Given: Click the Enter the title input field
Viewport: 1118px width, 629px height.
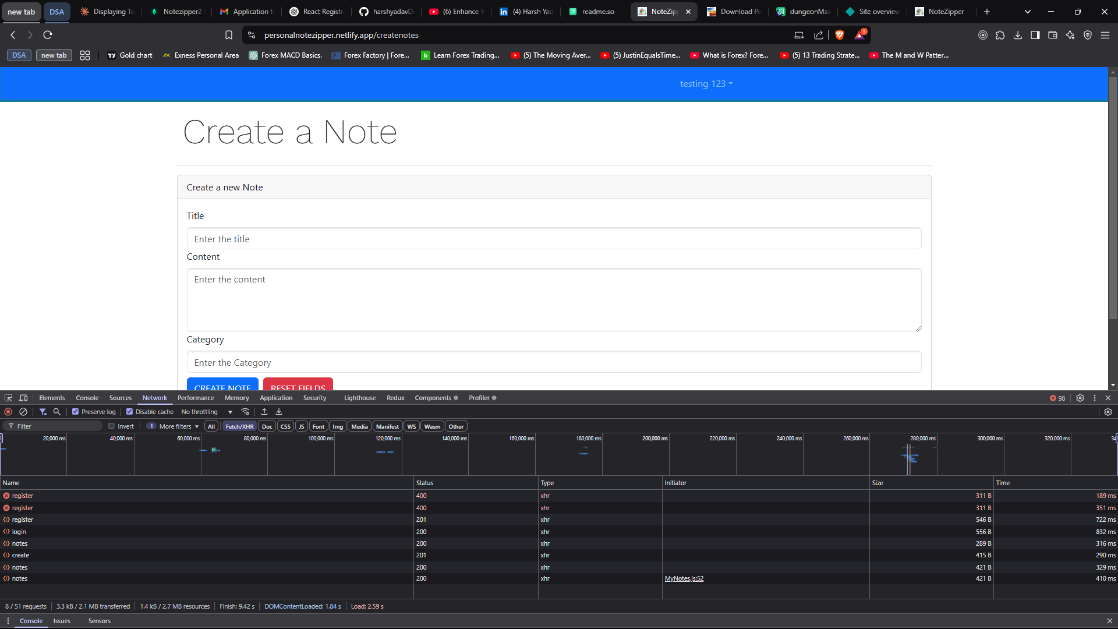Looking at the screenshot, I should [553, 239].
